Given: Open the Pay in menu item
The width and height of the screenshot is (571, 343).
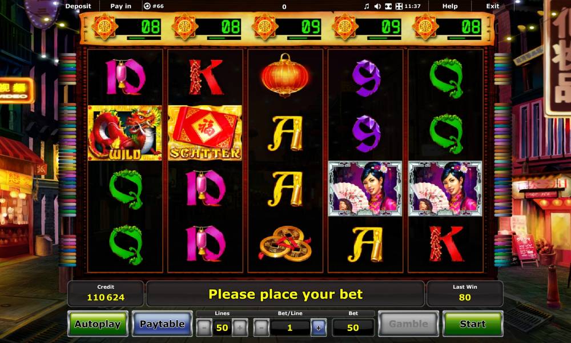Looking at the screenshot, I should tap(120, 6).
